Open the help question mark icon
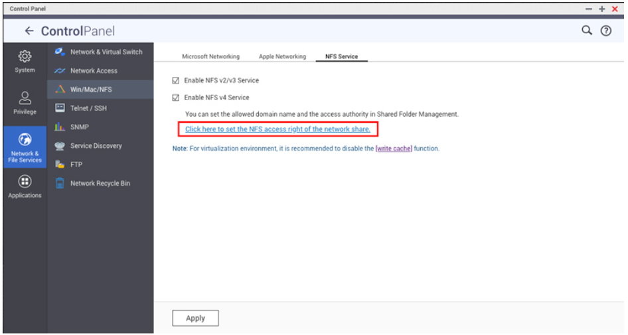This screenshot has width=628, height=335. click(605, 31)
